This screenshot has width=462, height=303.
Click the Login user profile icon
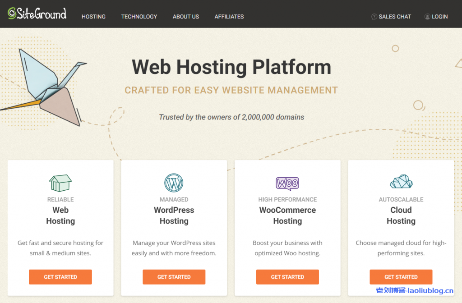(427, 17)
